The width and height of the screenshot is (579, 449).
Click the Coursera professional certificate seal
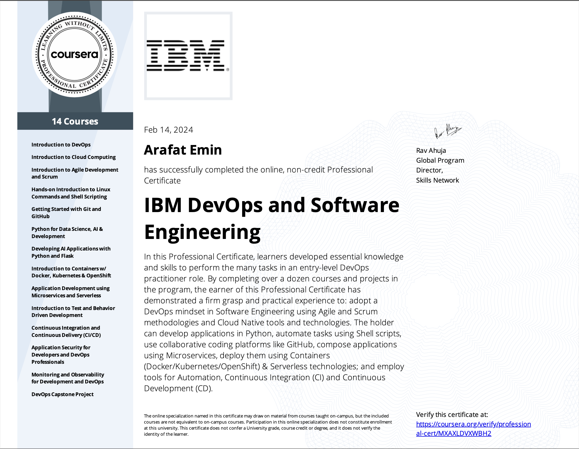pyautogui.click(x=75, y=54)
